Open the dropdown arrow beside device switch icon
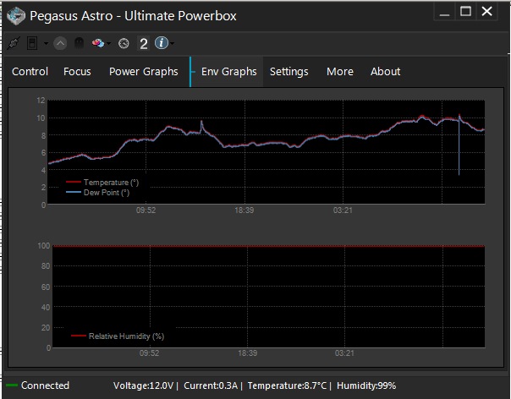This screenshot has height=399, width=511. click(x=46, y=43)
